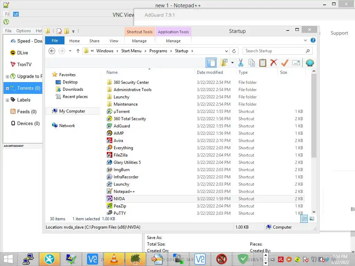Click the Paste clipboard icon
Viewport: 355px width, 266px height.
point(263,63)
